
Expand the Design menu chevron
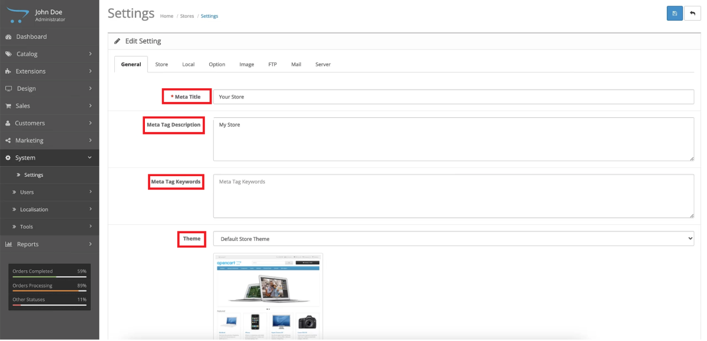(x=90, y=88)
